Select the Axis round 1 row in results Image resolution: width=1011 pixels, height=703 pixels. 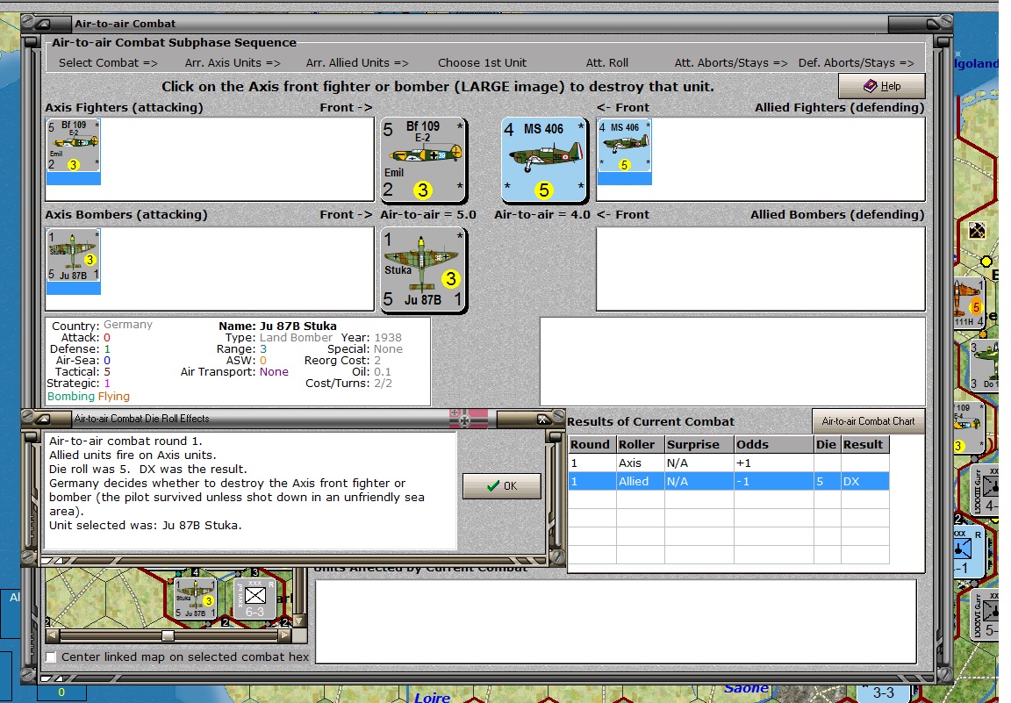728,463
